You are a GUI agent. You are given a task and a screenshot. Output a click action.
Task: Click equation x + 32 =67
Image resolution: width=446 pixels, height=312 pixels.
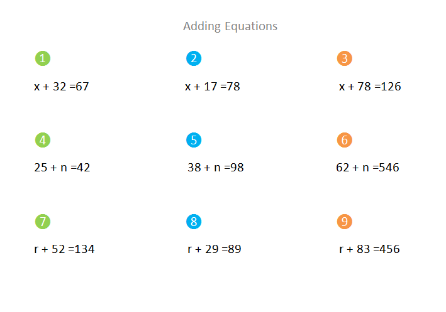click(x=62, y=87)
